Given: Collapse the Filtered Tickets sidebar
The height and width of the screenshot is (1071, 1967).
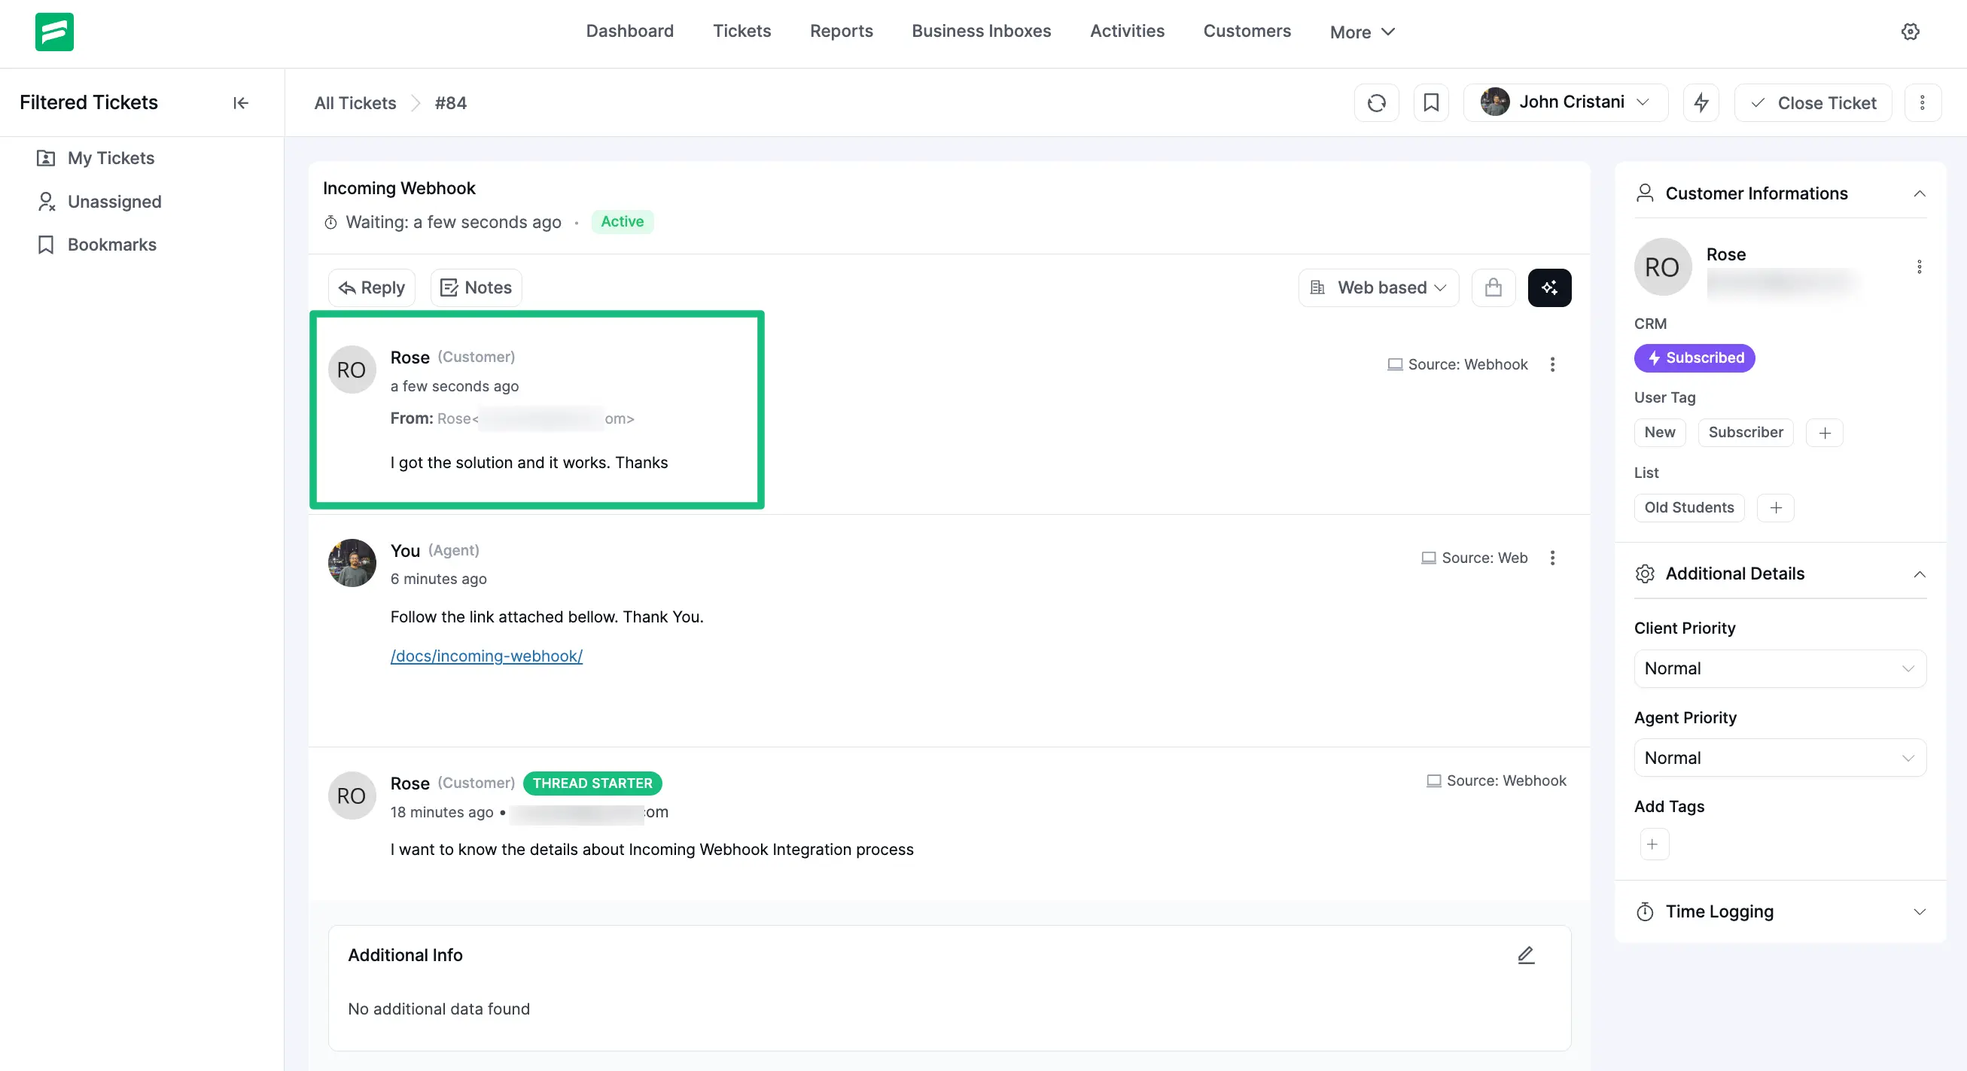Looking at the screenshot, I should click(x=240, y=102).
